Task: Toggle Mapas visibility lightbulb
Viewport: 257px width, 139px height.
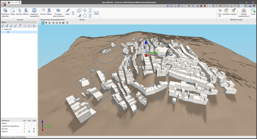Action: click(24, 123)
